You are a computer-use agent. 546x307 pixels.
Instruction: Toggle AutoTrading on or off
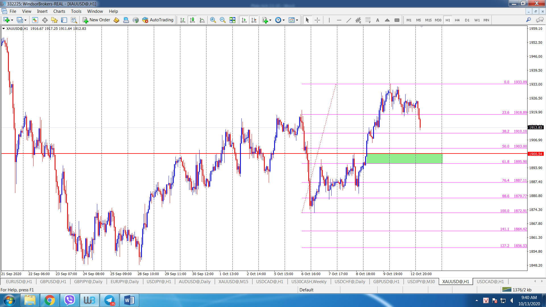point(158,20)
